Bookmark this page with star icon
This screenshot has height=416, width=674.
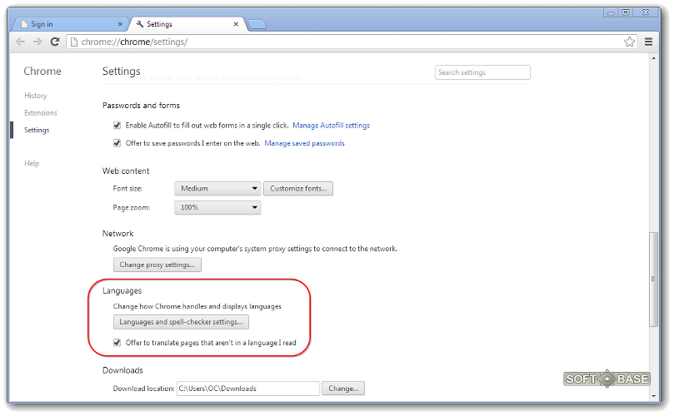pyautogui.click(x=630, y=42)
